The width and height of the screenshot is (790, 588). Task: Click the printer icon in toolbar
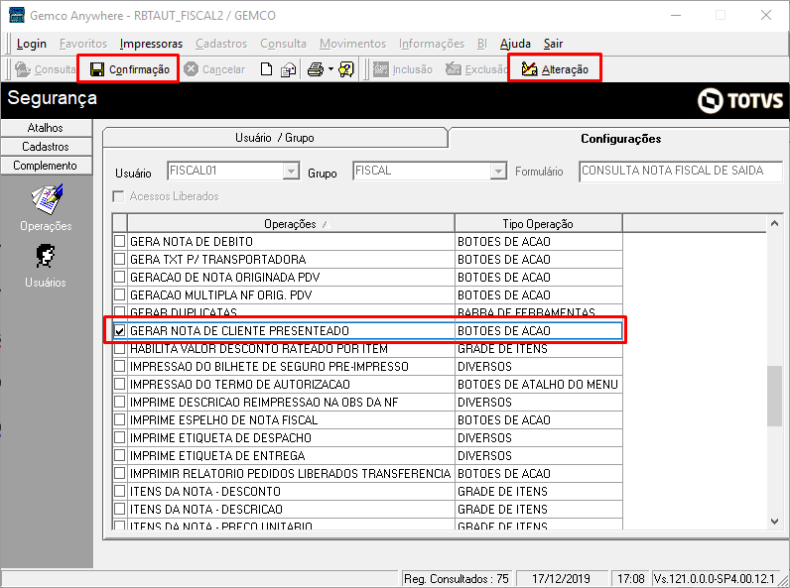(x=316, y=69)
